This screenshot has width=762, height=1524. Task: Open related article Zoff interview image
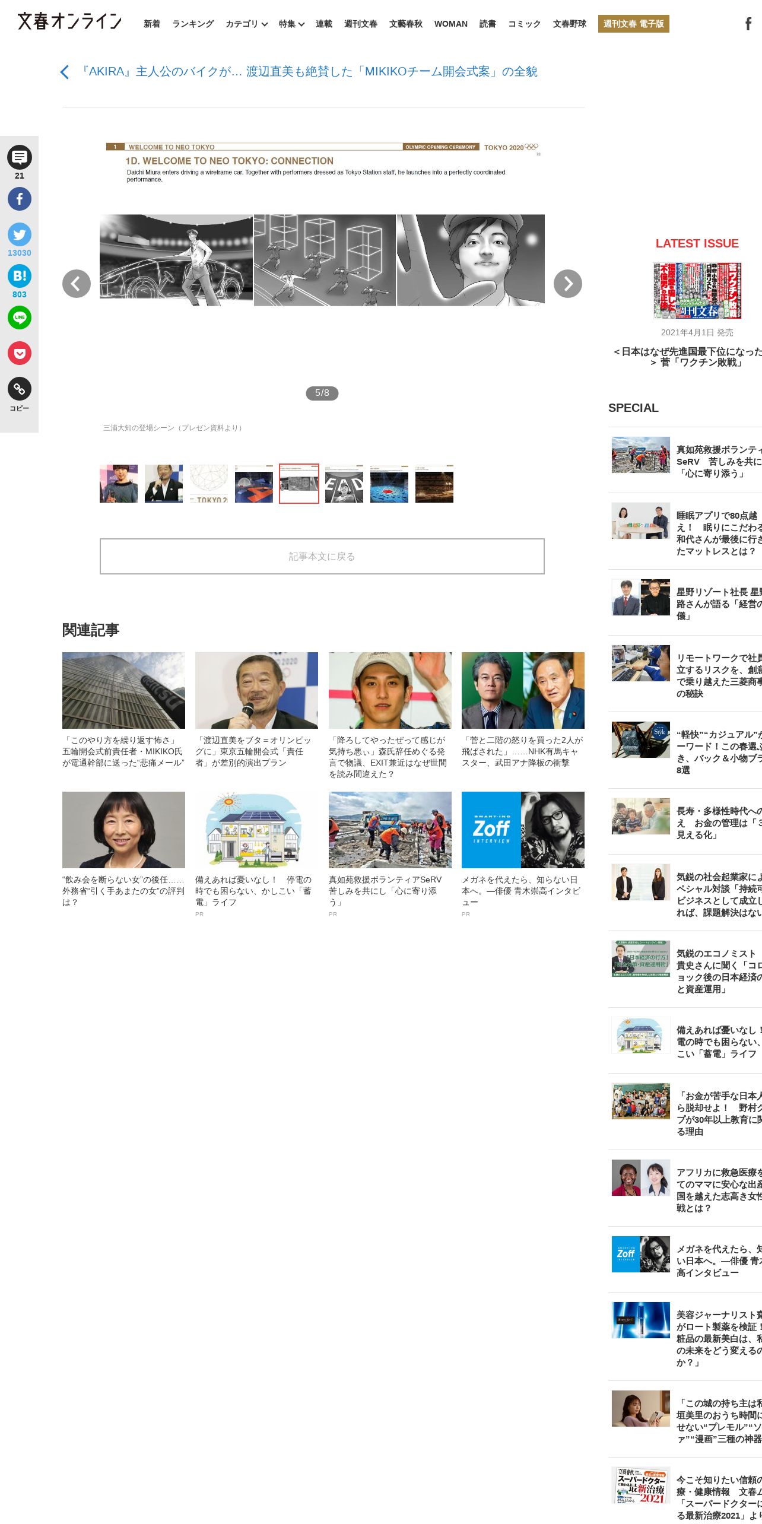[x=523, y=830]
